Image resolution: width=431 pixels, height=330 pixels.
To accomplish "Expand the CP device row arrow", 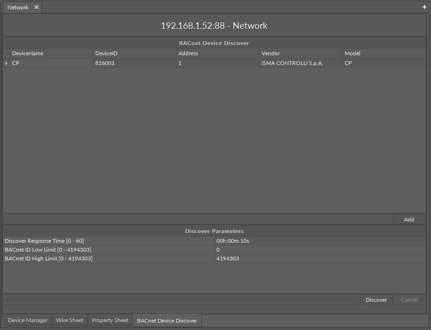I will (x=6, y=63).
